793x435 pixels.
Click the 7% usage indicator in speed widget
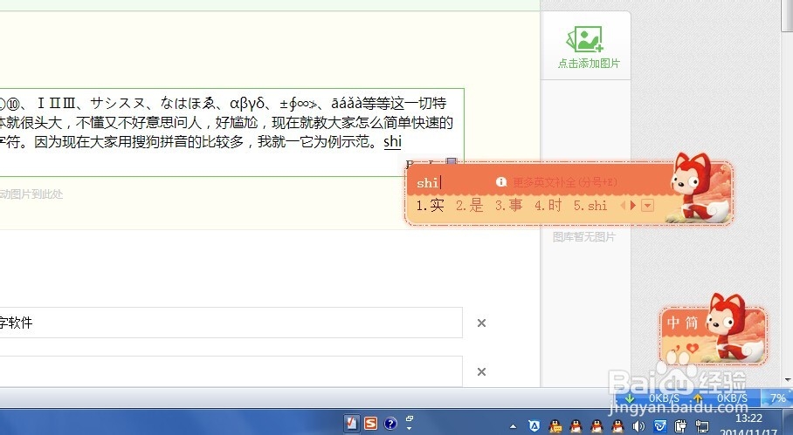[x=778, y=398]
